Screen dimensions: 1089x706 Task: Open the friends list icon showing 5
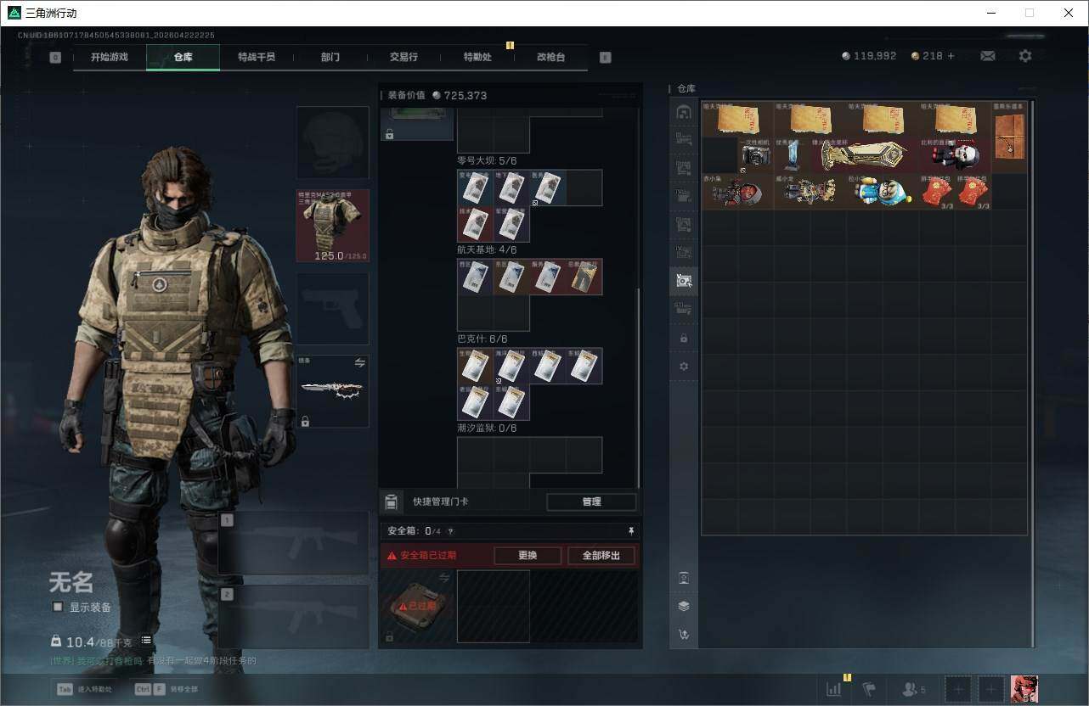[x=914, y=689]
